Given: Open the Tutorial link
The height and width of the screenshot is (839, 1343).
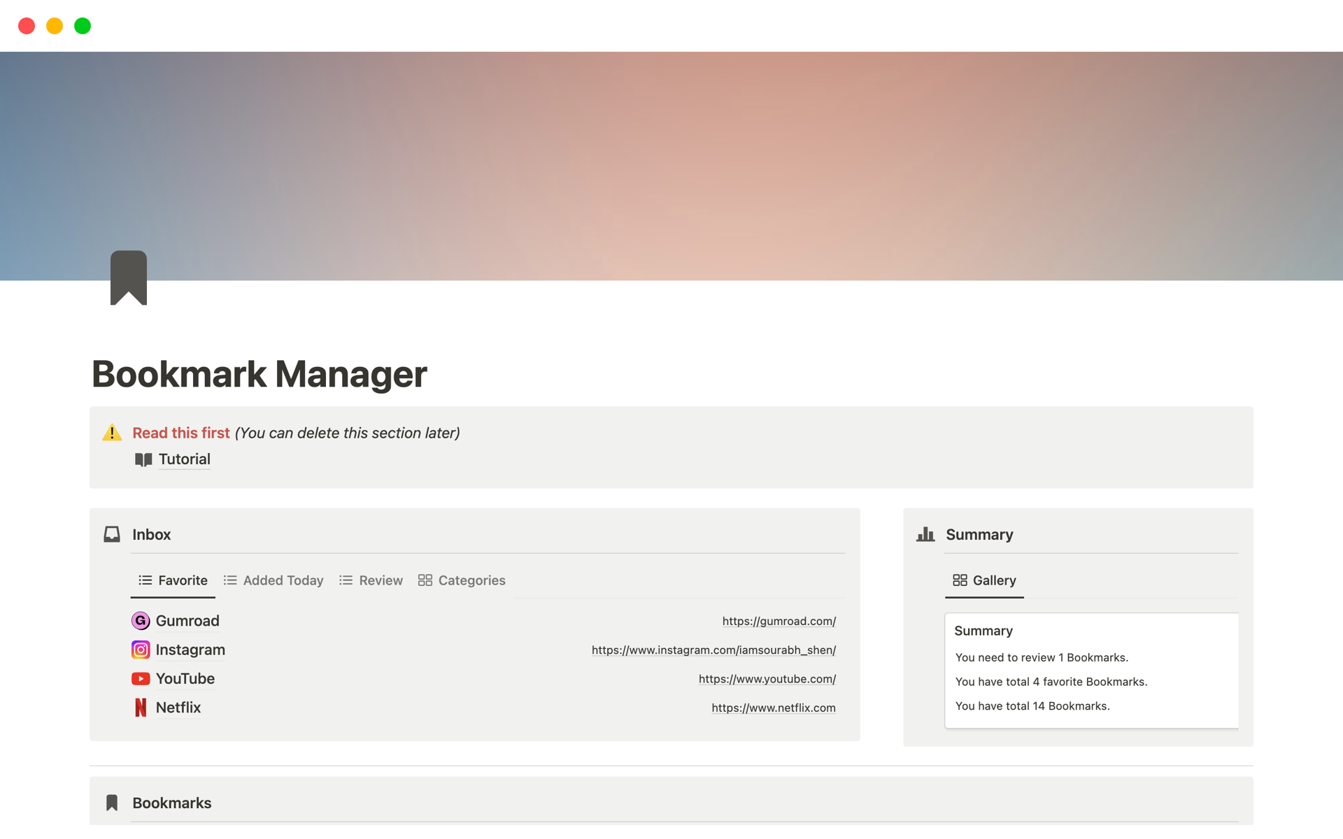Looking at the screenshot, I should [184, 459].
